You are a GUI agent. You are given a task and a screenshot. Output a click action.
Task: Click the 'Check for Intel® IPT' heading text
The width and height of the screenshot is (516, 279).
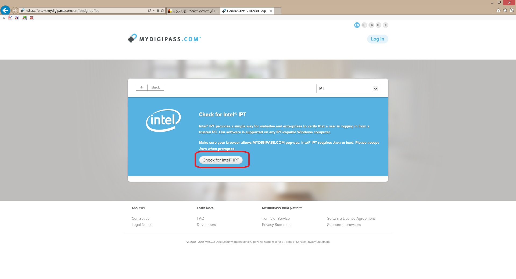tap(223, 115)
